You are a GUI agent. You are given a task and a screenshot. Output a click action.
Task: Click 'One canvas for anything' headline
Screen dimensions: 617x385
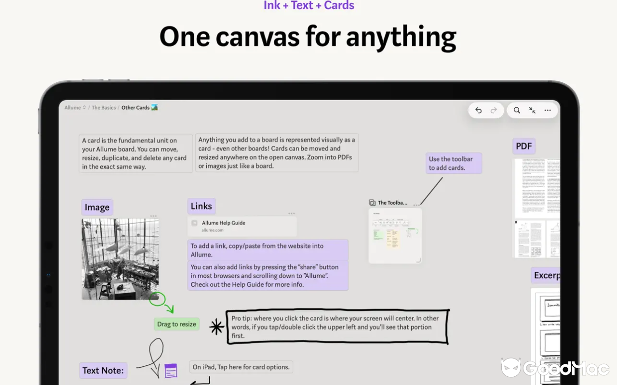308,37
